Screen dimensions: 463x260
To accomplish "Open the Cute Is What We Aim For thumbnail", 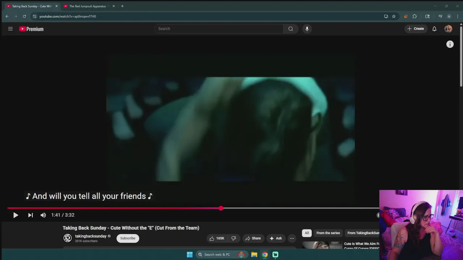I will point(322,246).
